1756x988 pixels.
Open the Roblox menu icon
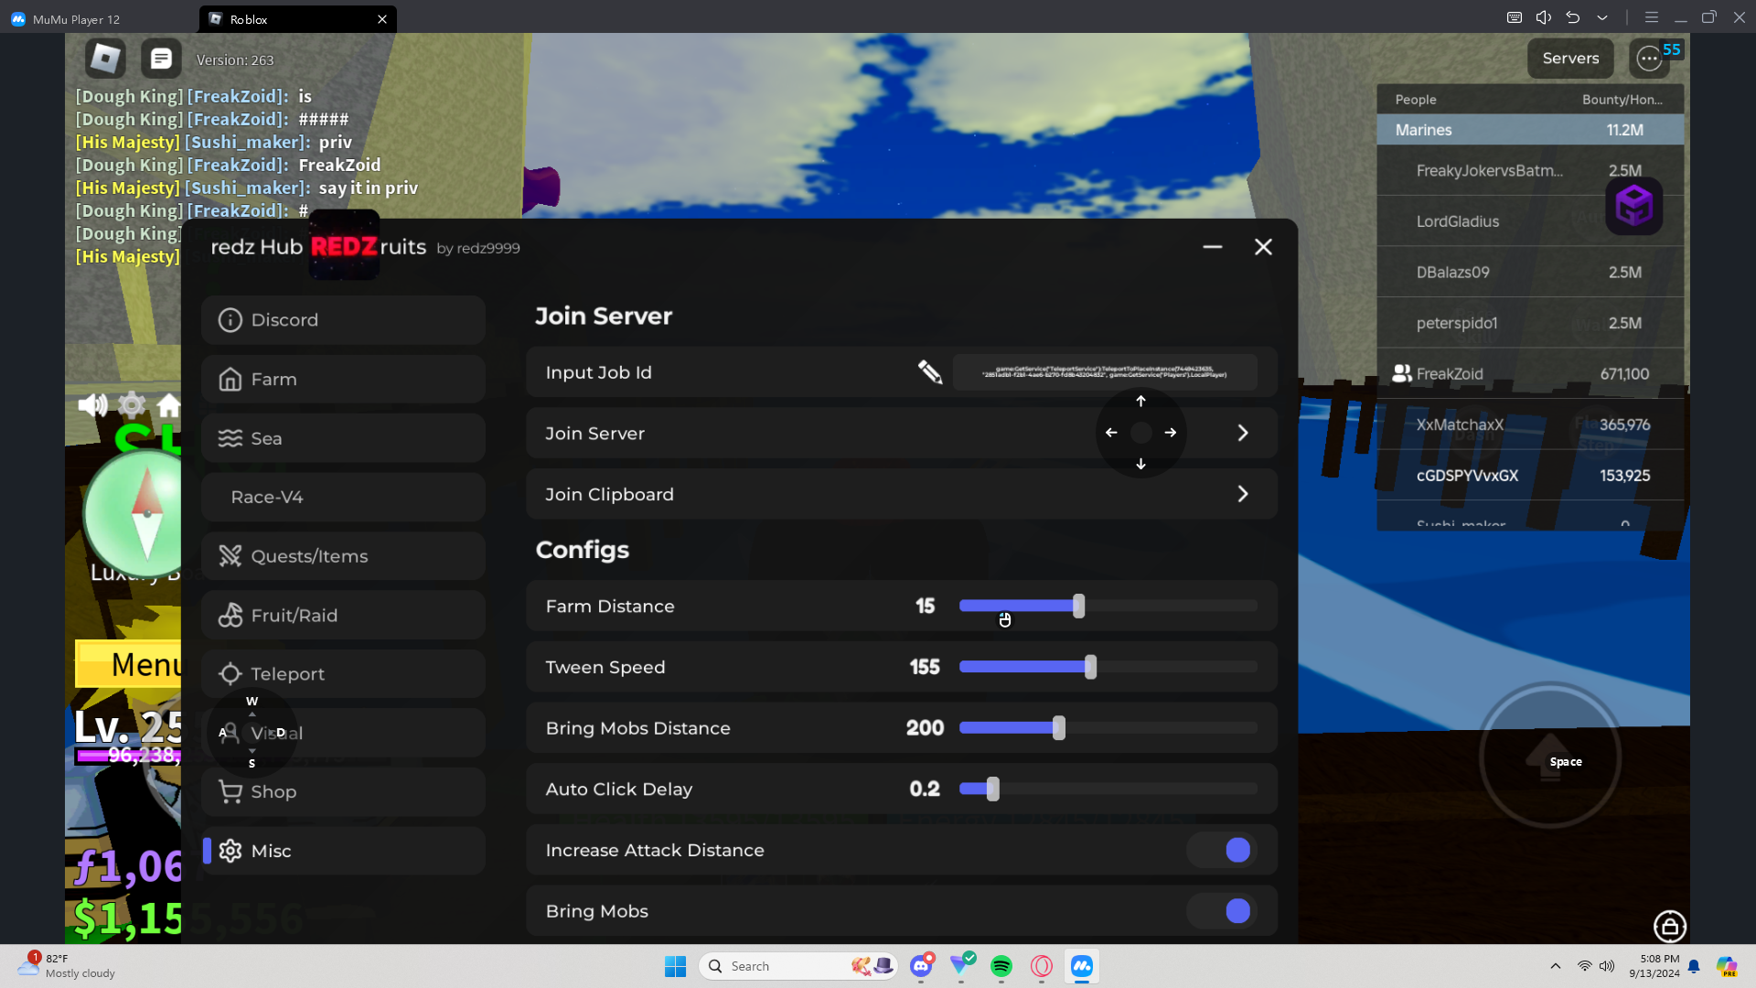click(x=105, y=59)
